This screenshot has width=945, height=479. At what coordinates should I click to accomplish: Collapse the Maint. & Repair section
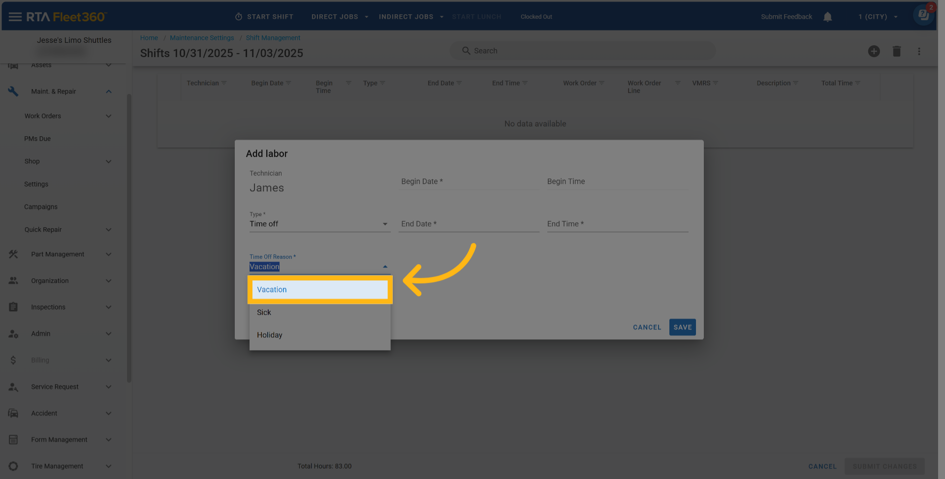(x=109, y=91)
